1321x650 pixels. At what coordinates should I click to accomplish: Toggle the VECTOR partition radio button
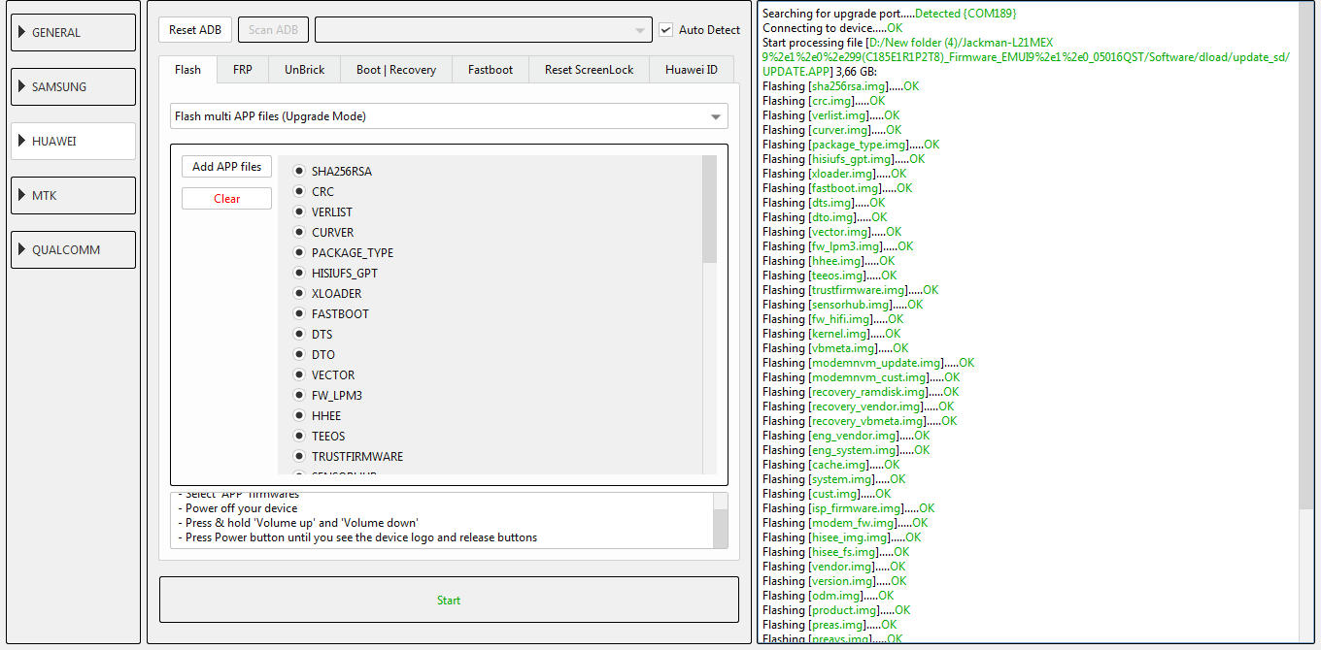click(x=299, y=375)
